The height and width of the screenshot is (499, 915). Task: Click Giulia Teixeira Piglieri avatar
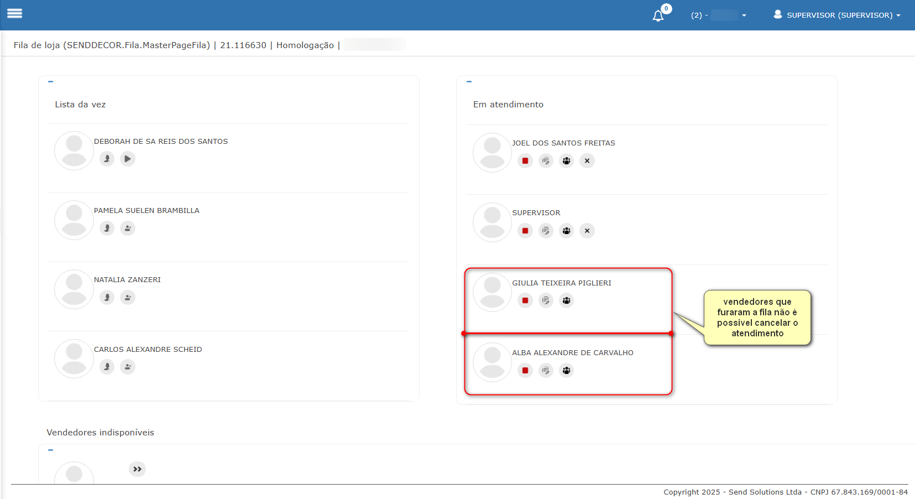click(x=492, y=292)
